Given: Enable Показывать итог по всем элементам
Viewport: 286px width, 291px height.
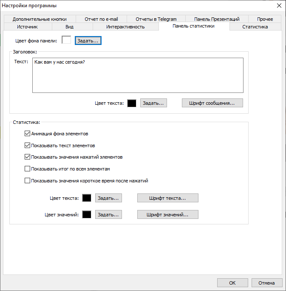Looking at the screenshot, I should (x=28, y=169).
